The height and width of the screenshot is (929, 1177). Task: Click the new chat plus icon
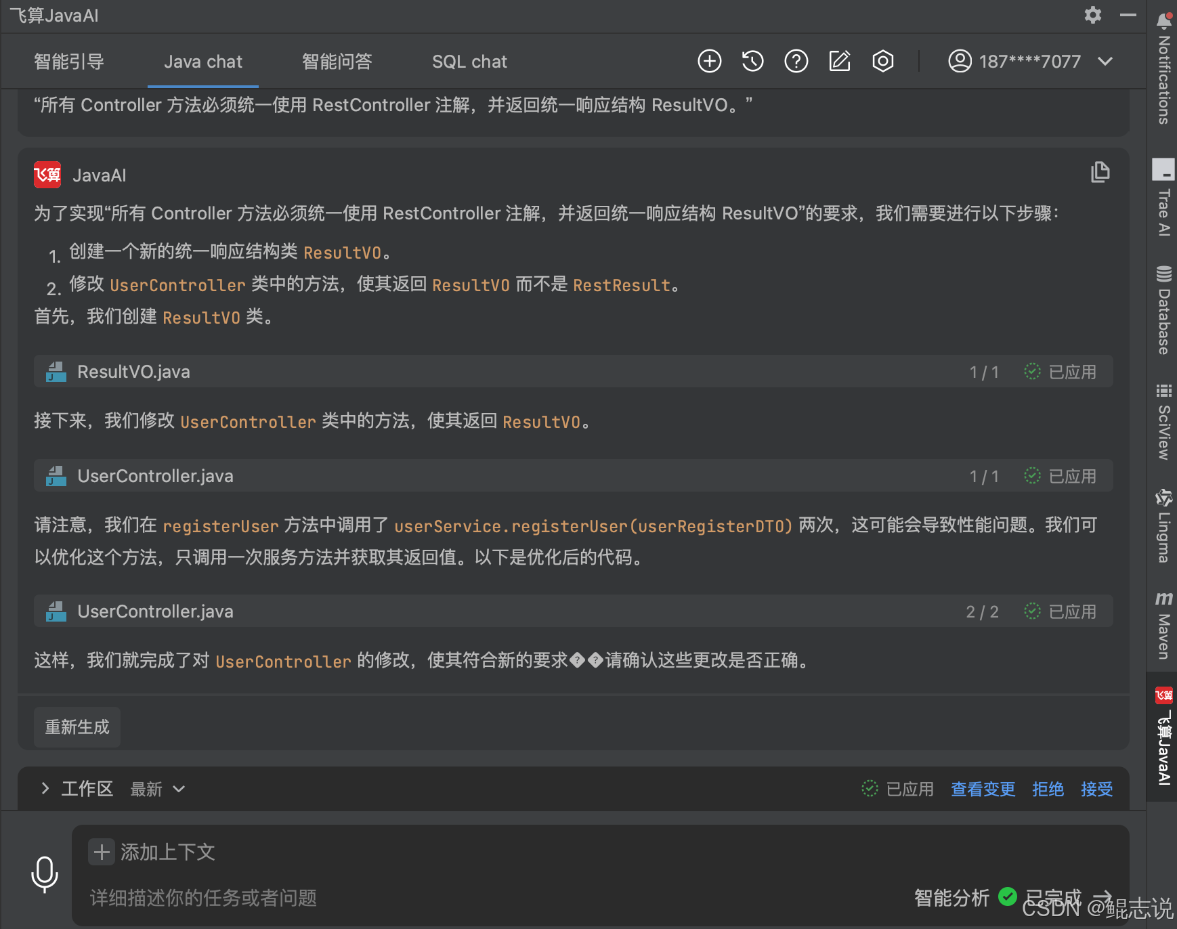(709, 61)
